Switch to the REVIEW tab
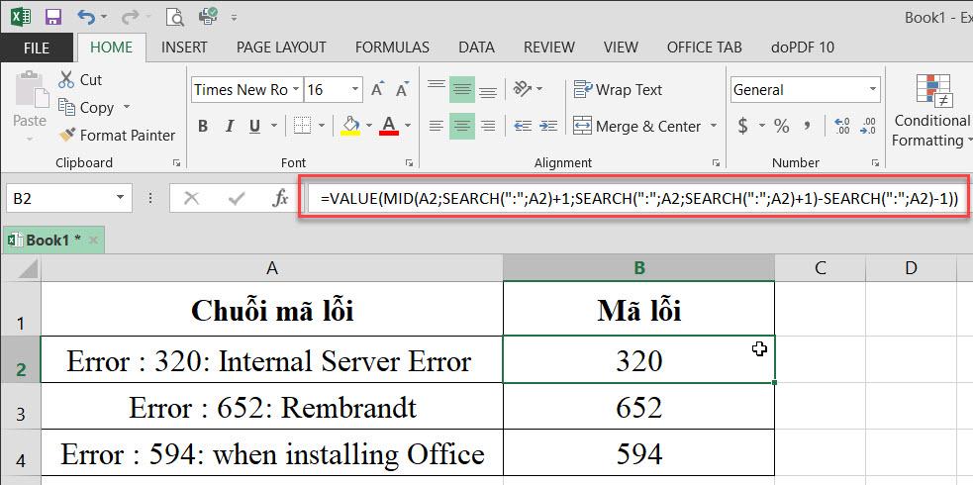 (549, 48)
